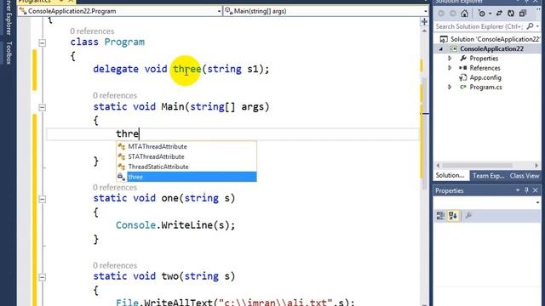Click the Solution Explorer search magnifier icon

point(530,26)
